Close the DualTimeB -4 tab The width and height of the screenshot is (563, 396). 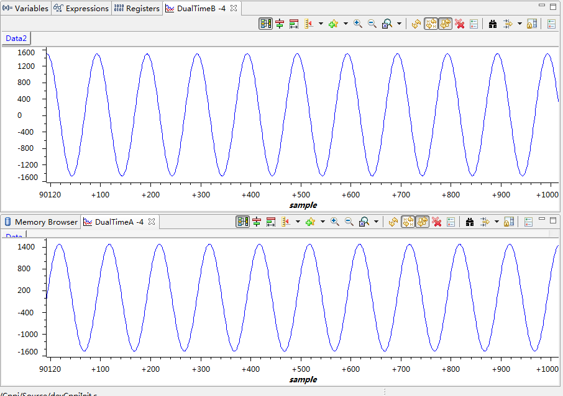tap(234, 8)
